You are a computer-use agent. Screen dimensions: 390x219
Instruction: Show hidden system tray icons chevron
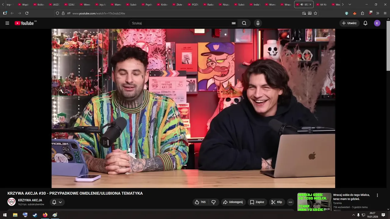(353, 215)
